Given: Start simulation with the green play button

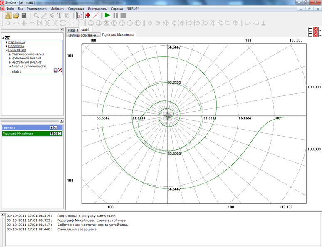Looking at the screenshot, I should pyautogui.click(x=108, y=15).
